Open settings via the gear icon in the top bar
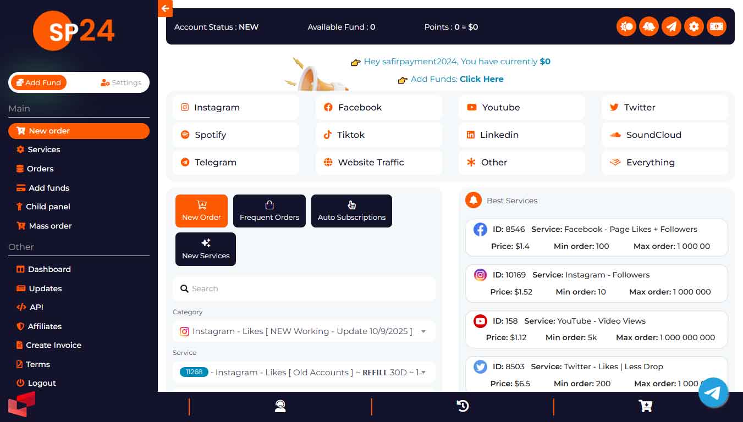743x422 pixels. 694,26
